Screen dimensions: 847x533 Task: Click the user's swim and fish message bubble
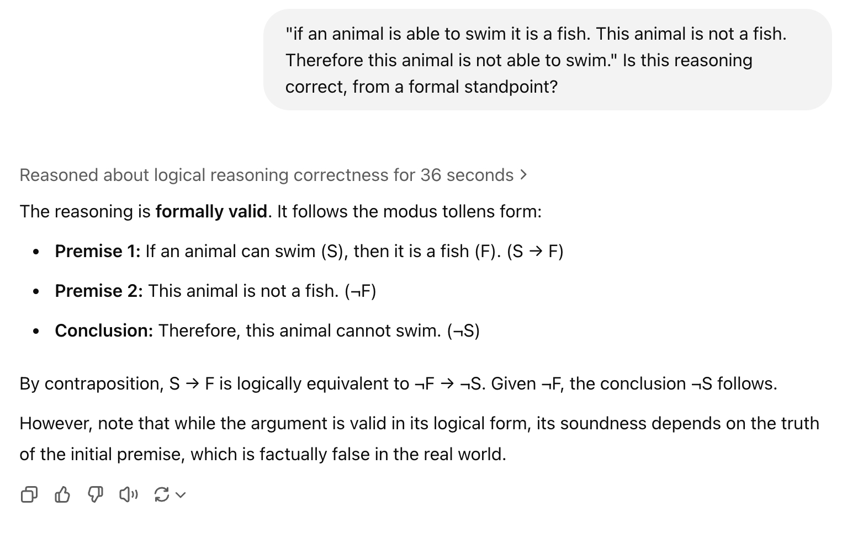(x=547, y=60)
